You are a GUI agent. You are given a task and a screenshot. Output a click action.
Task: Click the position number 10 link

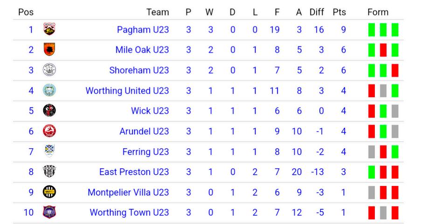pos(29,212)
